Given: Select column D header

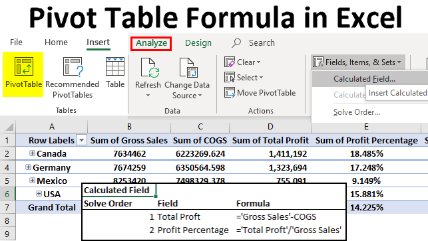Looking at the screenshot, I should (x=270, y=127).
